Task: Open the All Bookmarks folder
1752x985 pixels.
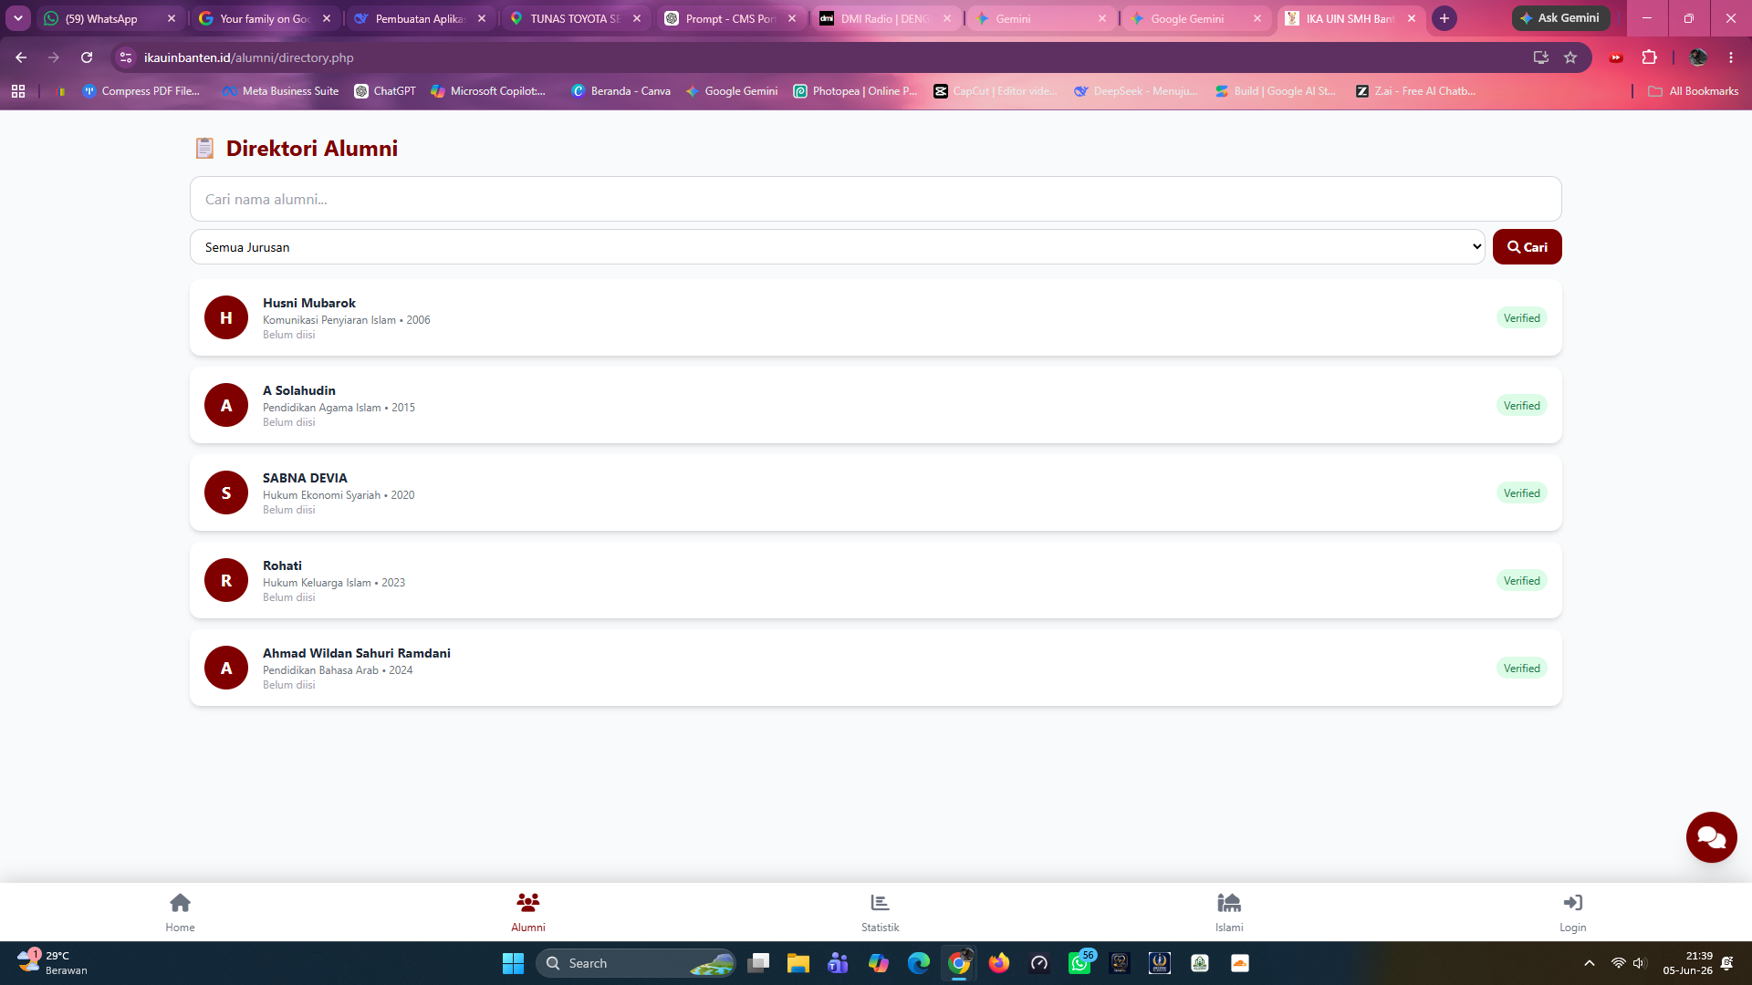Action: (x=1694, y=91)
